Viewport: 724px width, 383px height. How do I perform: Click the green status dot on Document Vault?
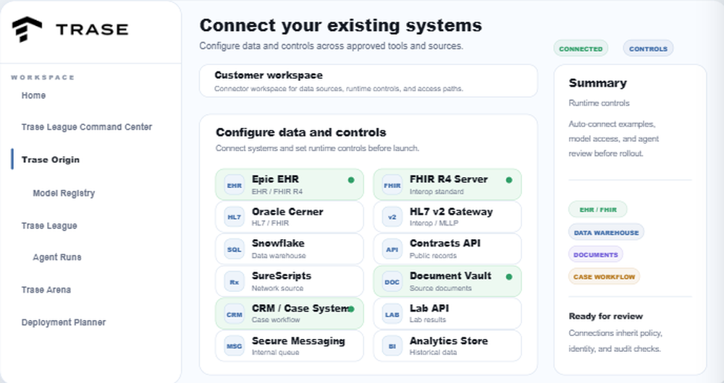(x=509, y=277)
